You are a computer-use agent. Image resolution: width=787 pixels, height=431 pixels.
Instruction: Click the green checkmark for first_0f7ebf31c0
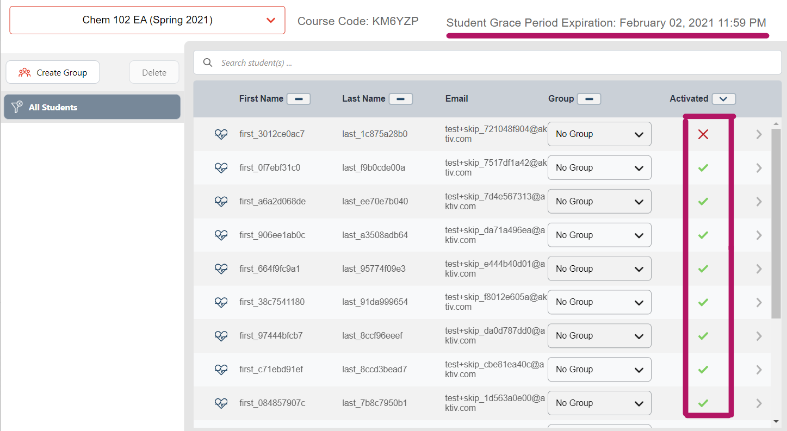click(703, 167)
